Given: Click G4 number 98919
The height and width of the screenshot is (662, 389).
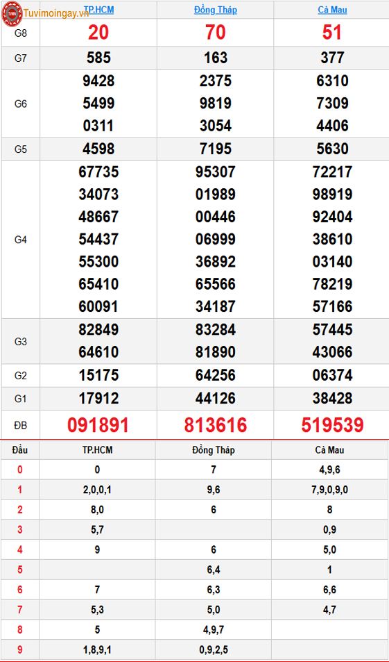Looking at the screenshot, I should click(x=332, y=195).
